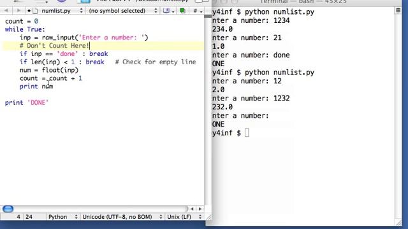Open the Unicode (UTF-8, no BOM) encoding selector
Viewport: 408px width, 229px height.
pos(122,217)
